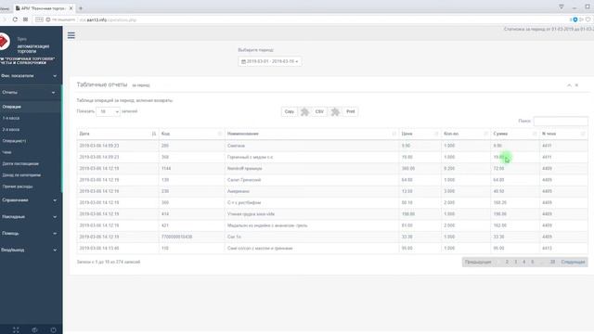
Task: Click the cell Салат Греческий
Action: pos(312,180)
